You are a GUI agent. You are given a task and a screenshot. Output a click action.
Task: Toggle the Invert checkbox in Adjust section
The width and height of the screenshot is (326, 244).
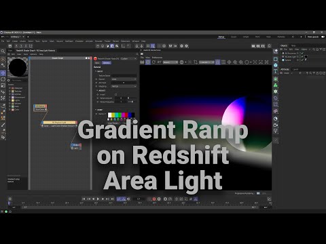tap(115, 94)
